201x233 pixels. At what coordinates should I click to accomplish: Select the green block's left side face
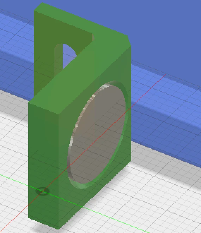point(43,165)
